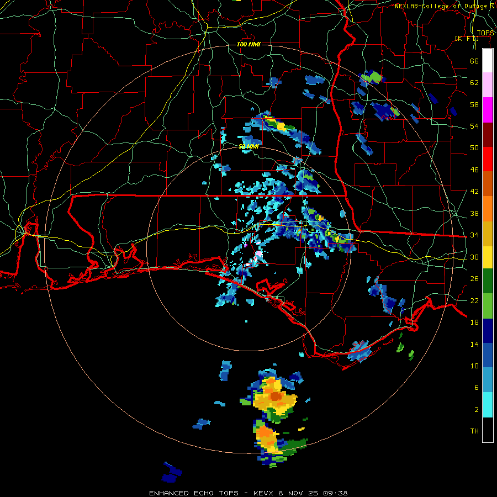
Task: Click the NEXLAB-College of DuPage credit text
Action: (445, 6)
